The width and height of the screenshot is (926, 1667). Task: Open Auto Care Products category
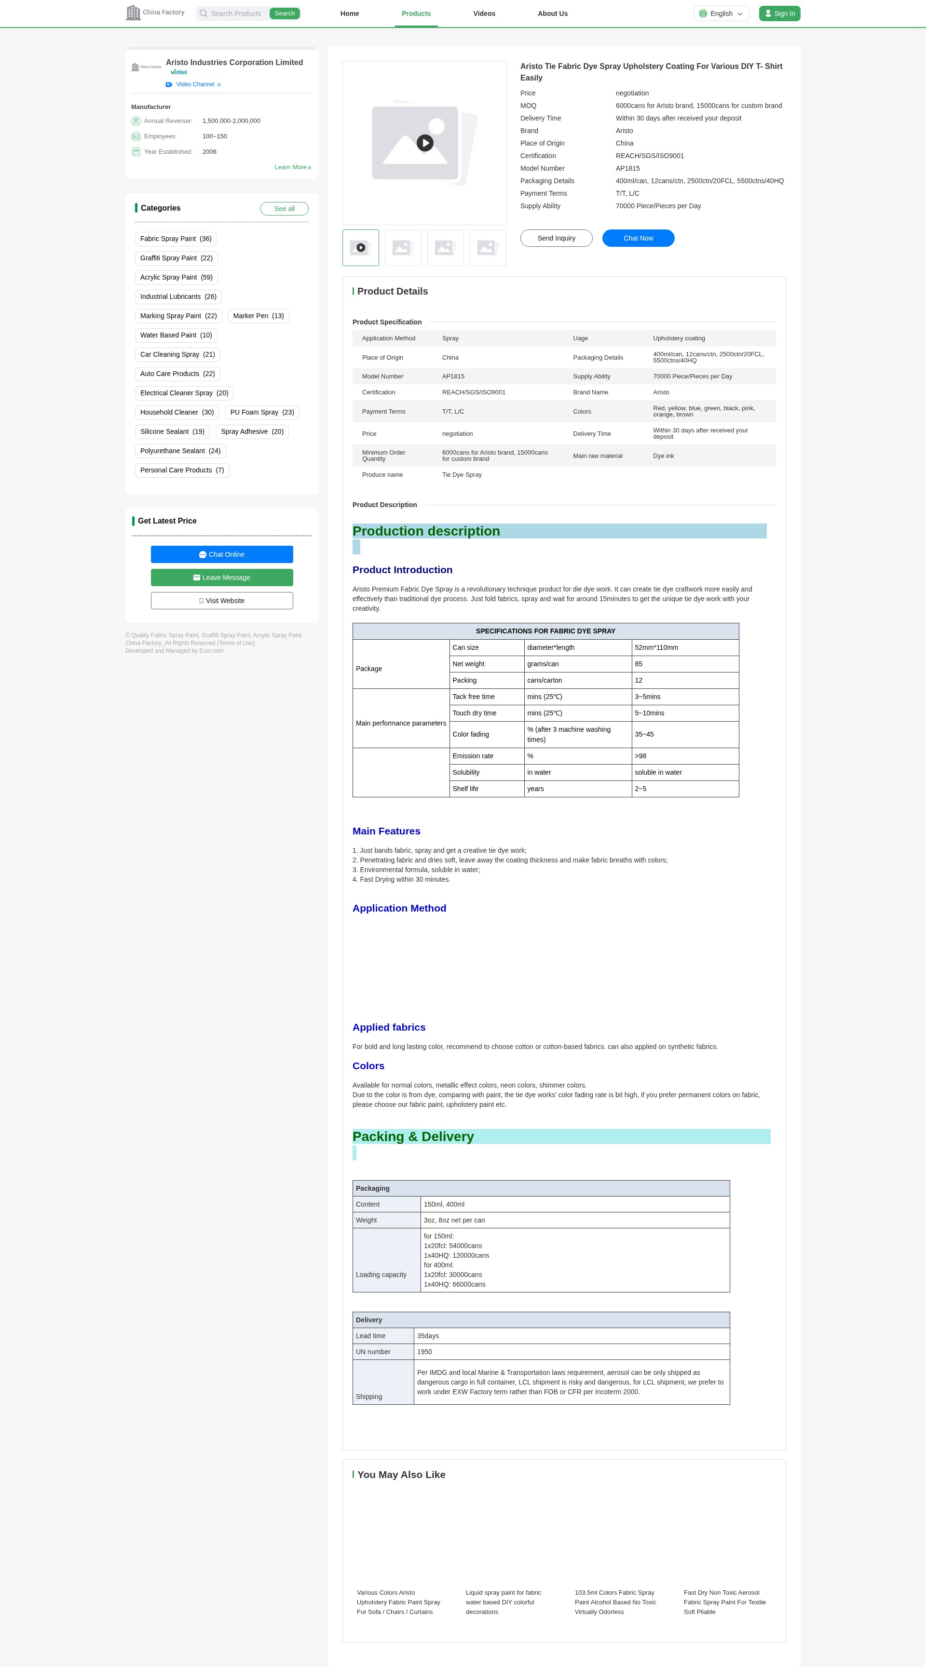(x=178, y=374)
